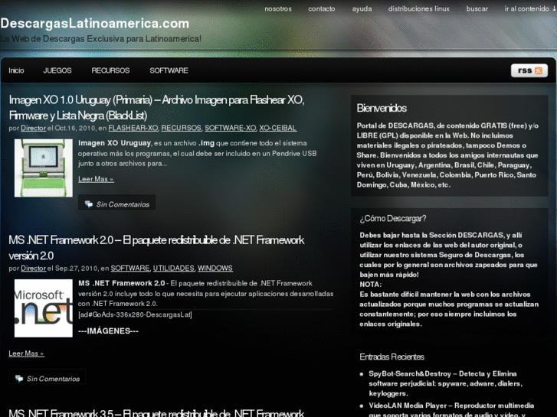Click the [ad#GoAds-336x280-DescargasLat] placeholder text
This screenshot has height=417, width=557.
(x=135, y=314)
